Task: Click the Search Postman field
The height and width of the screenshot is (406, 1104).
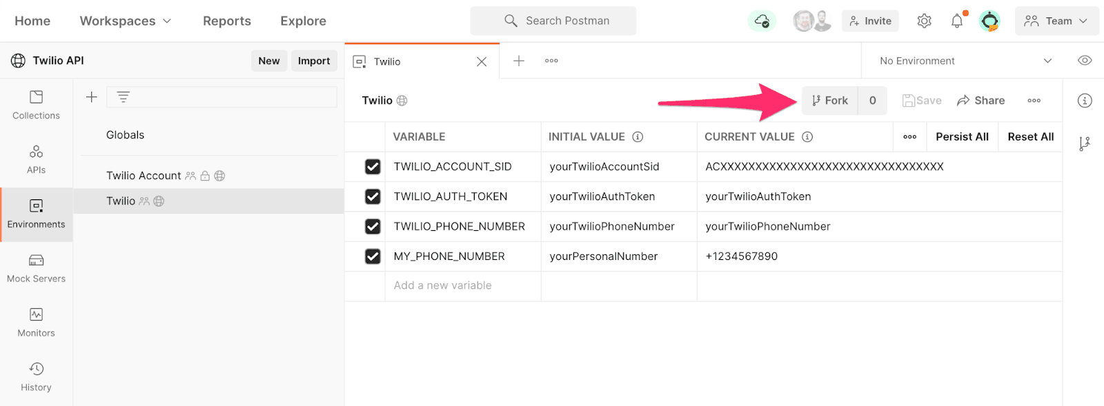Action: pyautogui.click(x=553, y=21)
